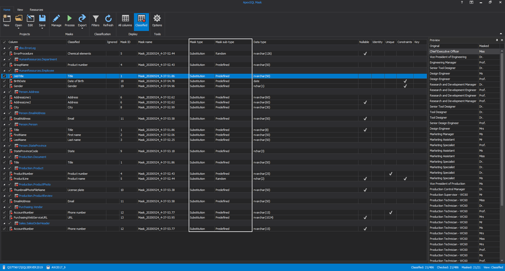Image resolution: width=505 pixels, height=271 pixels.
Task: Open the Options tool
Action: [x=157, y=21]
